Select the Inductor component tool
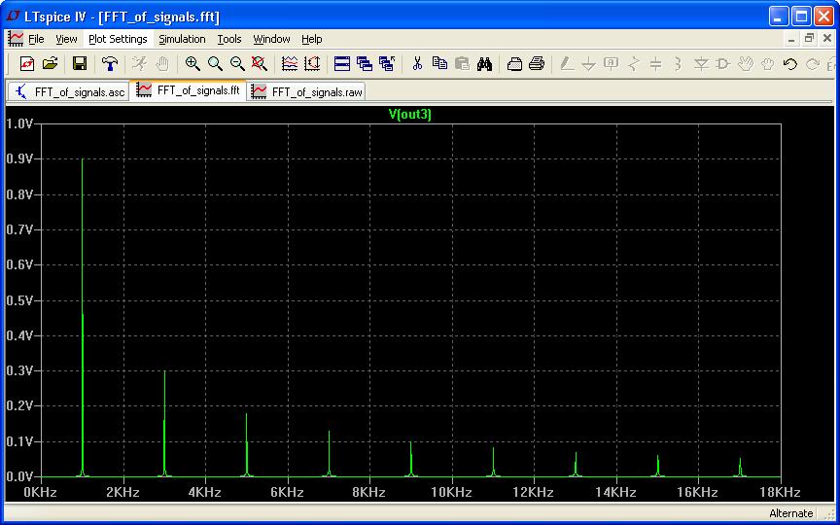Viewport: 840px width, 525px height. (x=679, y=64)
